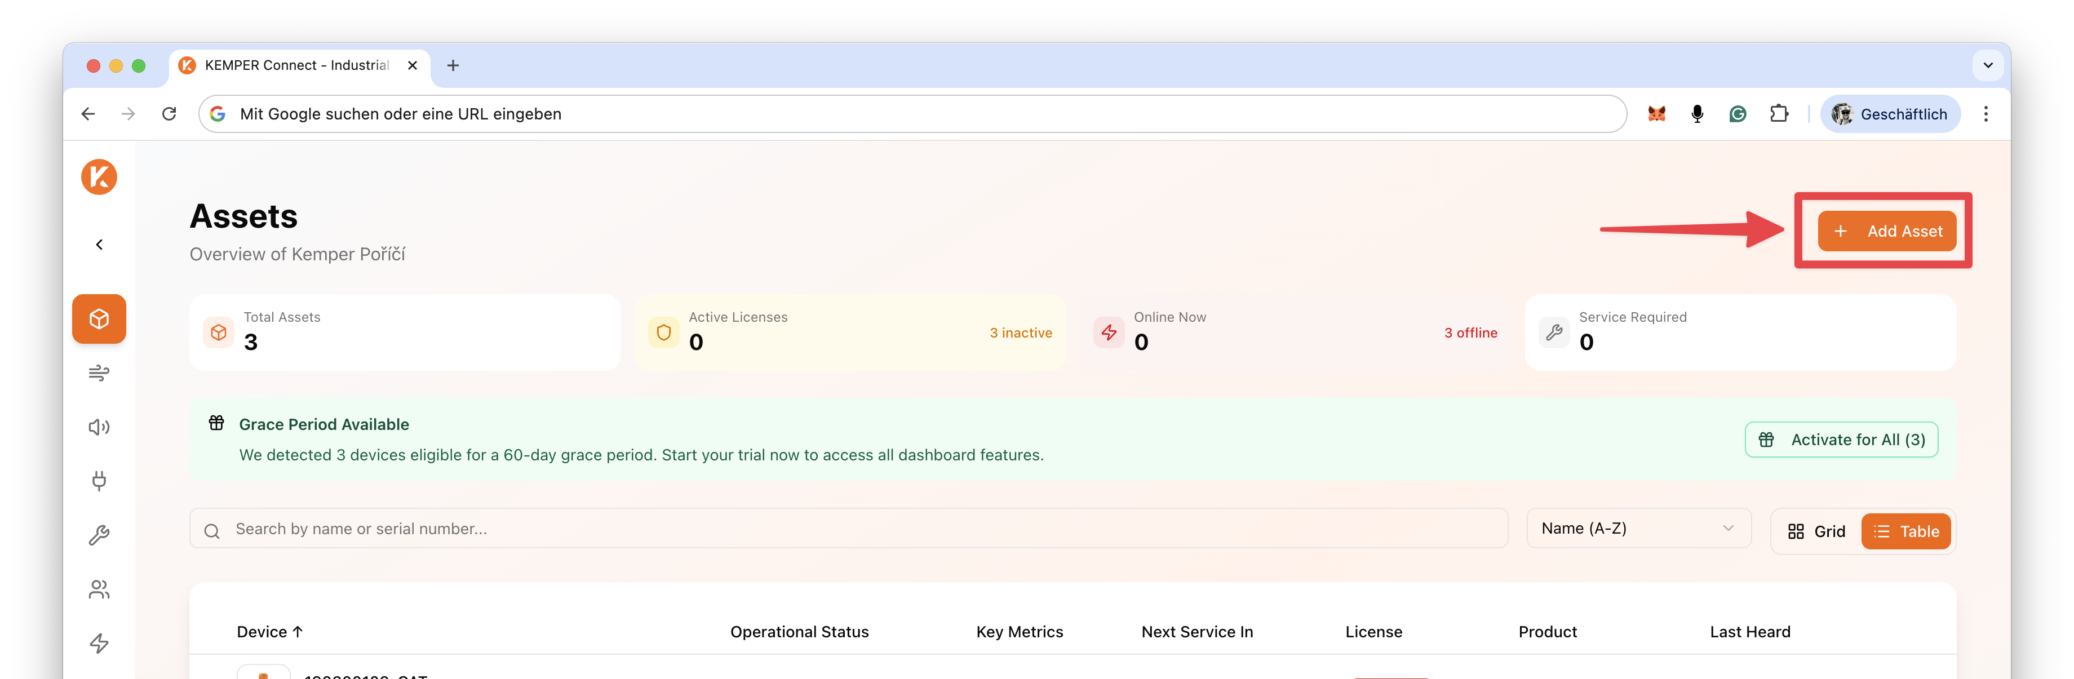Switch to Table view
The width and height of the screenshot is (2074, 679).
point(1905,531)
